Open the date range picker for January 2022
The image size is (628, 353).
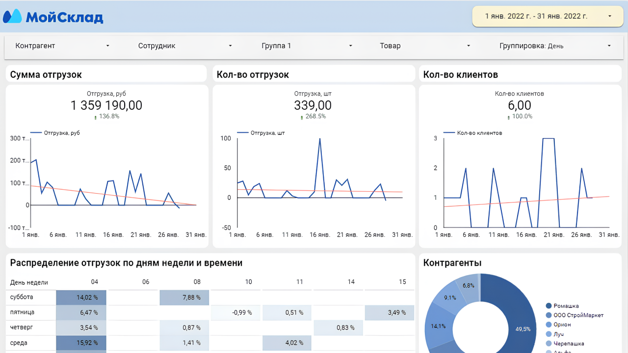(547, 16)
